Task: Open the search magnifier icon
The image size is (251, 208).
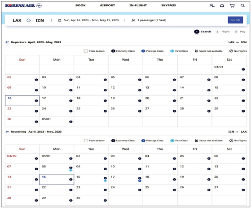Action: (x=242, y=5)
